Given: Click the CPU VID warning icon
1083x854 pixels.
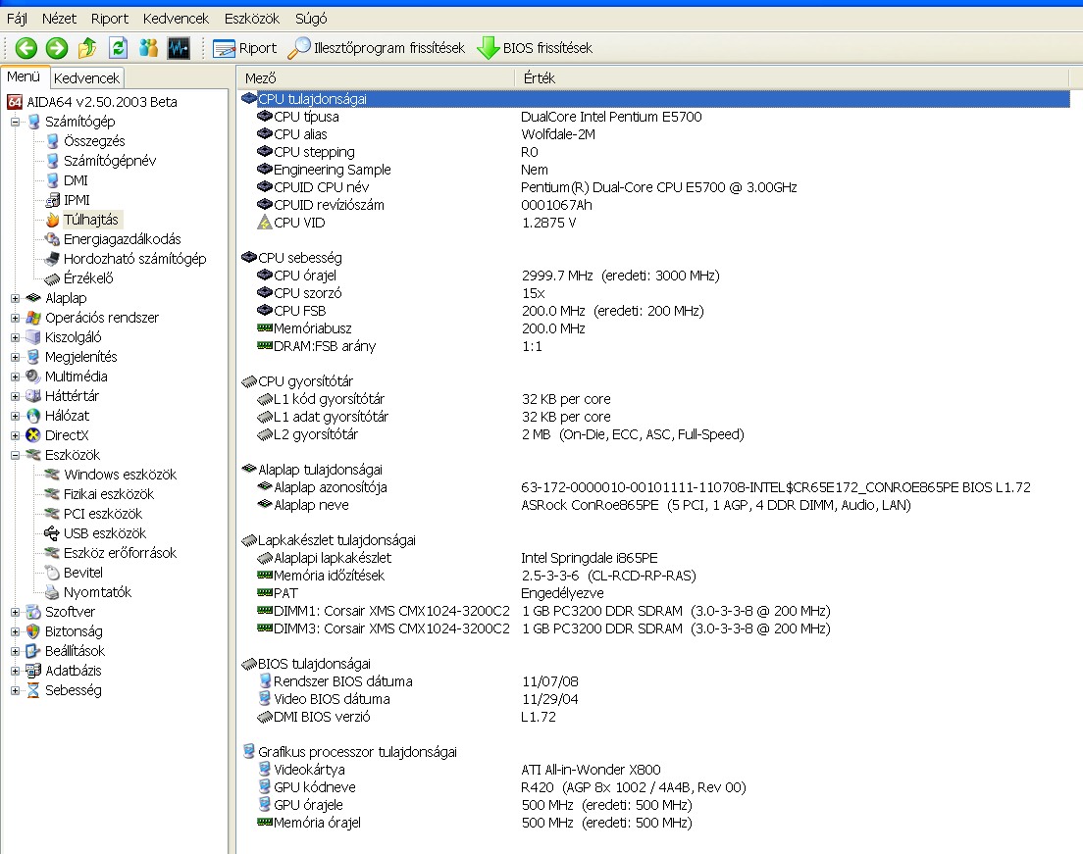Looking at the screenshot, I should 265,223.
